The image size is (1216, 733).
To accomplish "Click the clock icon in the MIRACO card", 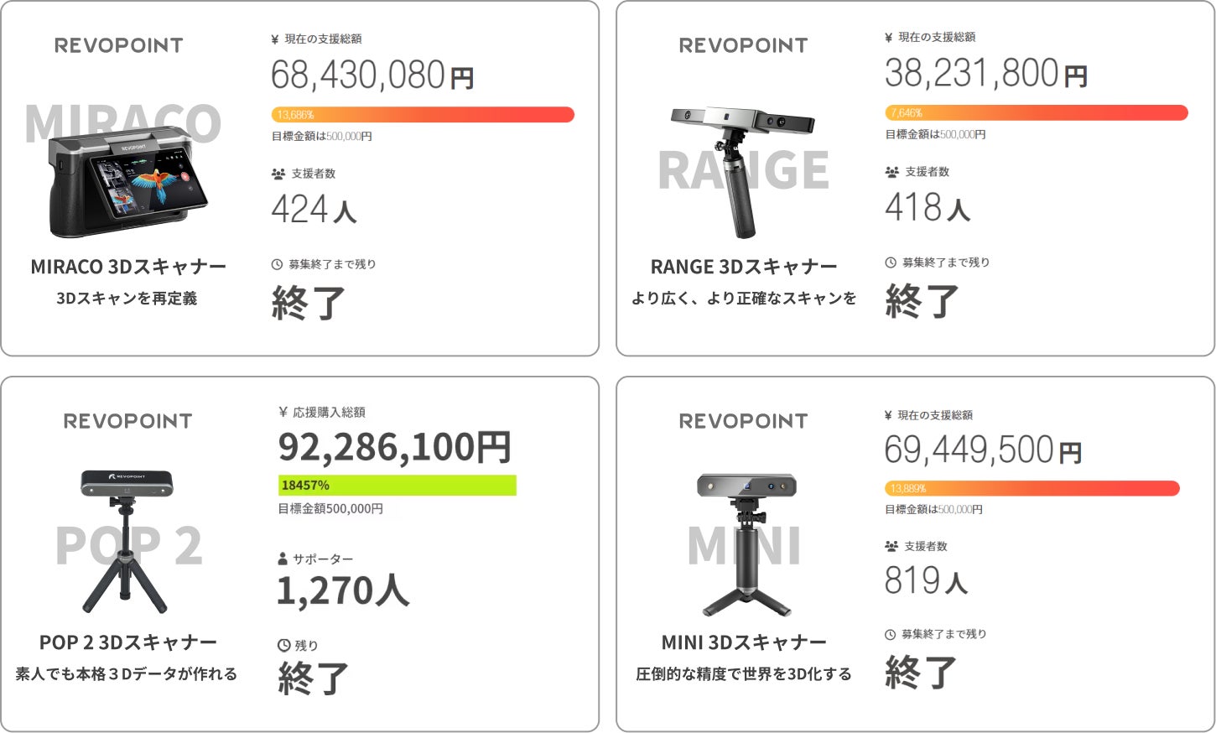I will pyautogui.click(x=277, y=264).
